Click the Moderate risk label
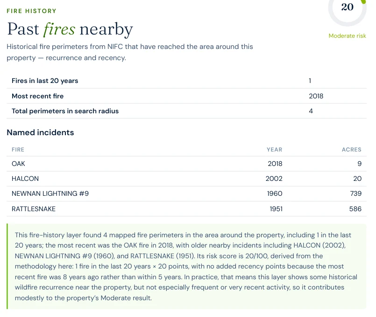Screen dimensions: 376x317 [x=347, y=36]
